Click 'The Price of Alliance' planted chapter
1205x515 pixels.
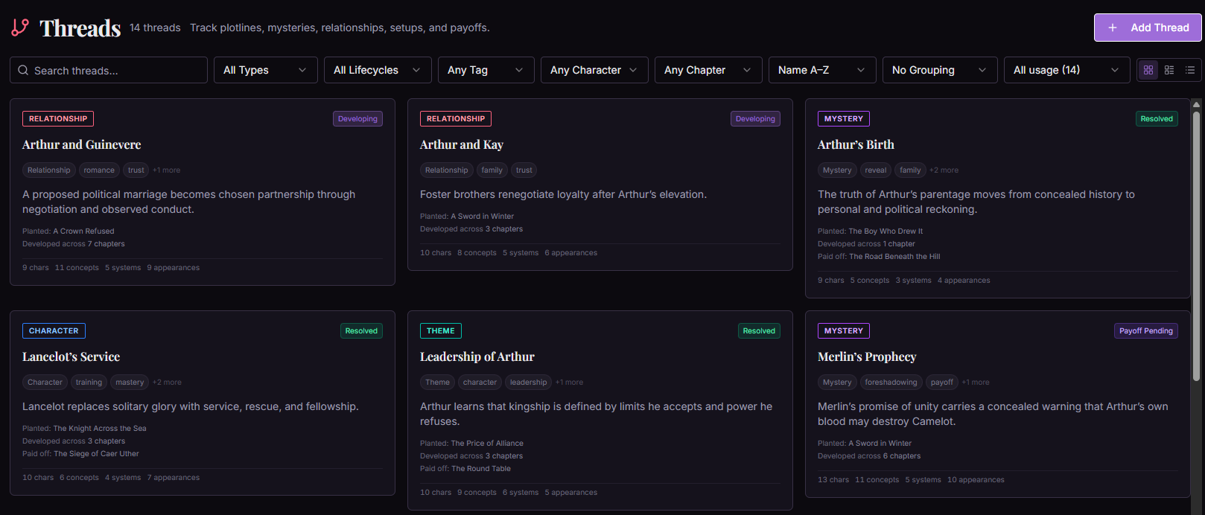tap(487, 444)
